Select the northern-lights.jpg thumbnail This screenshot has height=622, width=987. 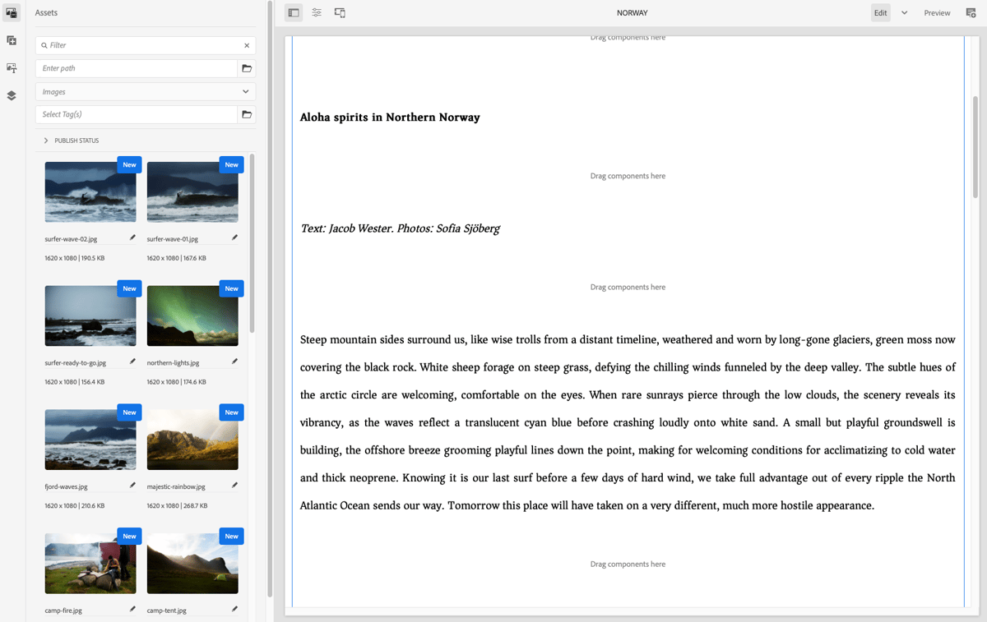(192, 316)
